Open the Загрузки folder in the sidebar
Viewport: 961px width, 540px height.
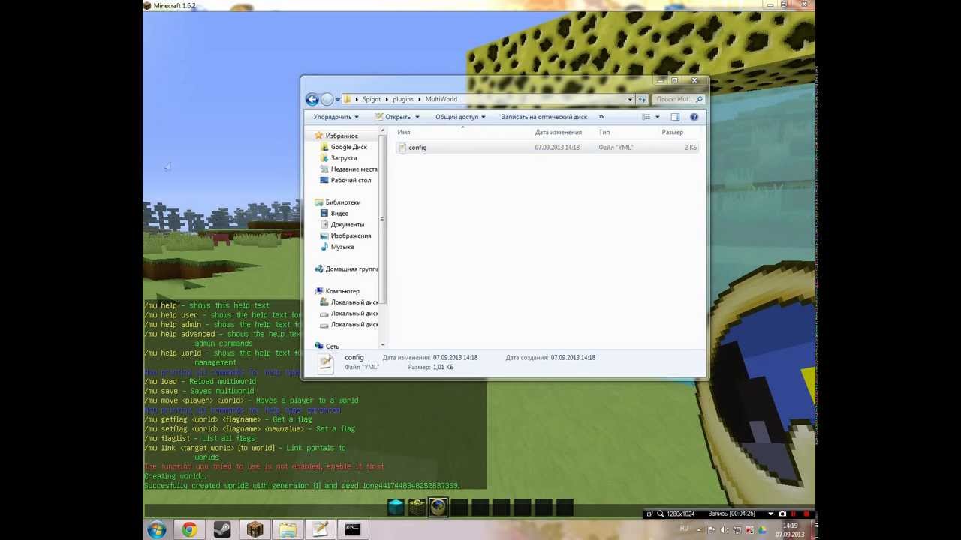[x=344, y=158]
